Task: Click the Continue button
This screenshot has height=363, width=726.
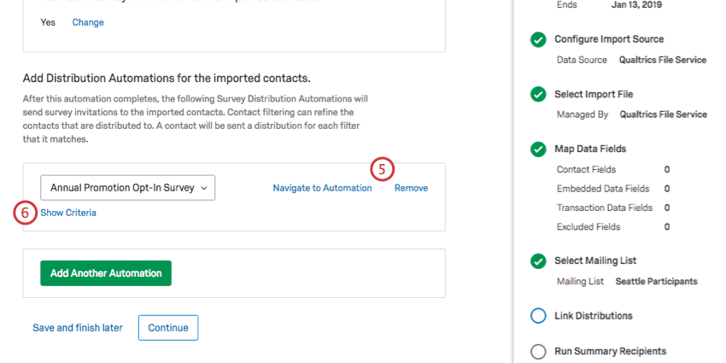Action: click(x=168, y=328)
